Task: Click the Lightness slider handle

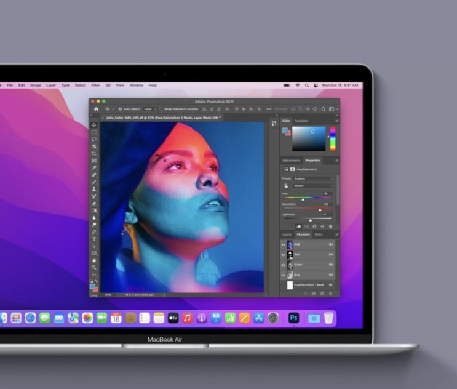Action: 311,220
